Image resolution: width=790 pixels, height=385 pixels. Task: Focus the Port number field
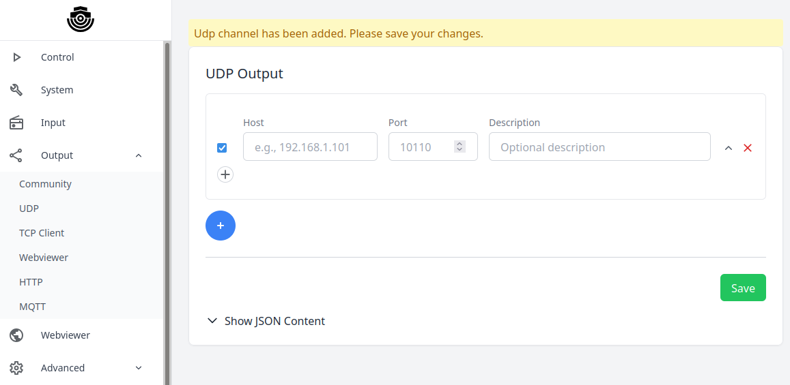(434, 147)
